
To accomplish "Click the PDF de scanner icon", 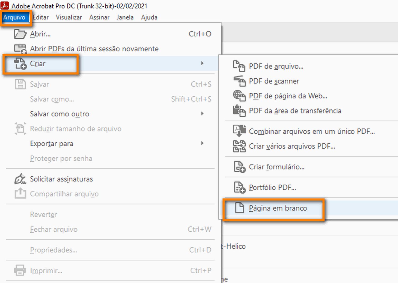I will pos(239,81).
